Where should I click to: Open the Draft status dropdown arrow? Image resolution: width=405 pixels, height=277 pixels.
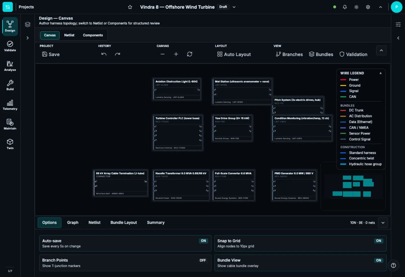[234, 7]
